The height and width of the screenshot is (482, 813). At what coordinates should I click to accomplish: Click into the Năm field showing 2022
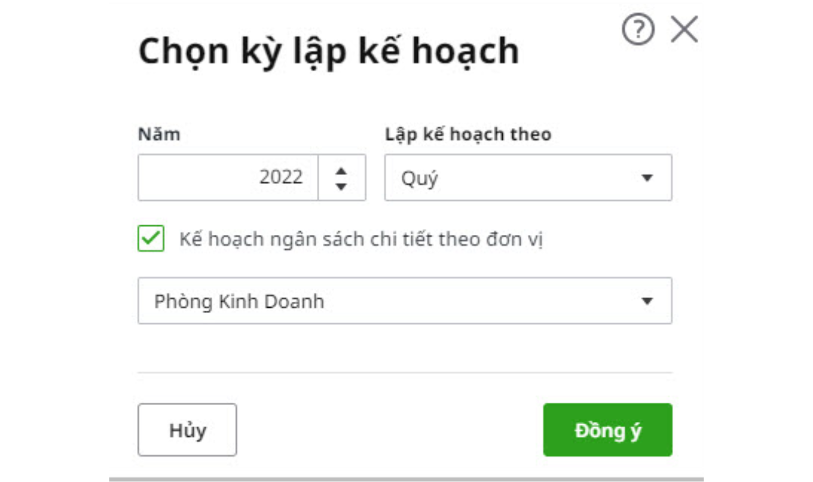point(229,177)
